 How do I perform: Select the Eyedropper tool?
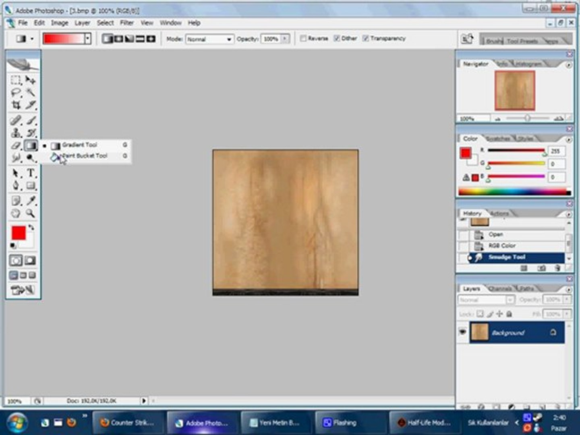pyautogui.click(x=31, y=201)
